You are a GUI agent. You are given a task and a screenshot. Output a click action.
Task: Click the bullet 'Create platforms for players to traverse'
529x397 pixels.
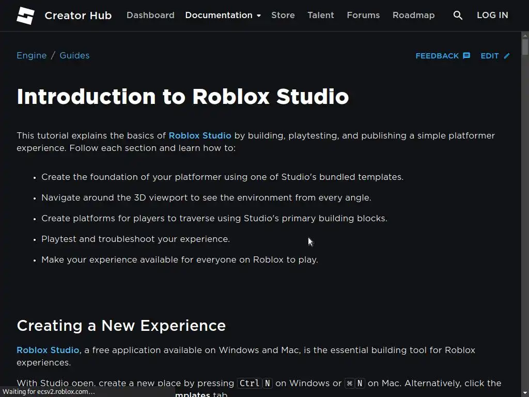click(x=214, y=219)
